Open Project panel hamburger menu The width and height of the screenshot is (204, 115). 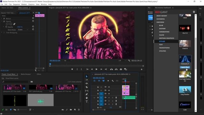coord(17,74)
